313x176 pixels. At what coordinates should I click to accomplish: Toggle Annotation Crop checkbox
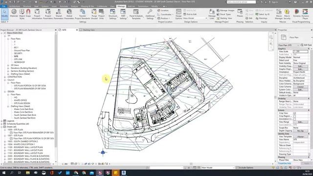(294, 119)
